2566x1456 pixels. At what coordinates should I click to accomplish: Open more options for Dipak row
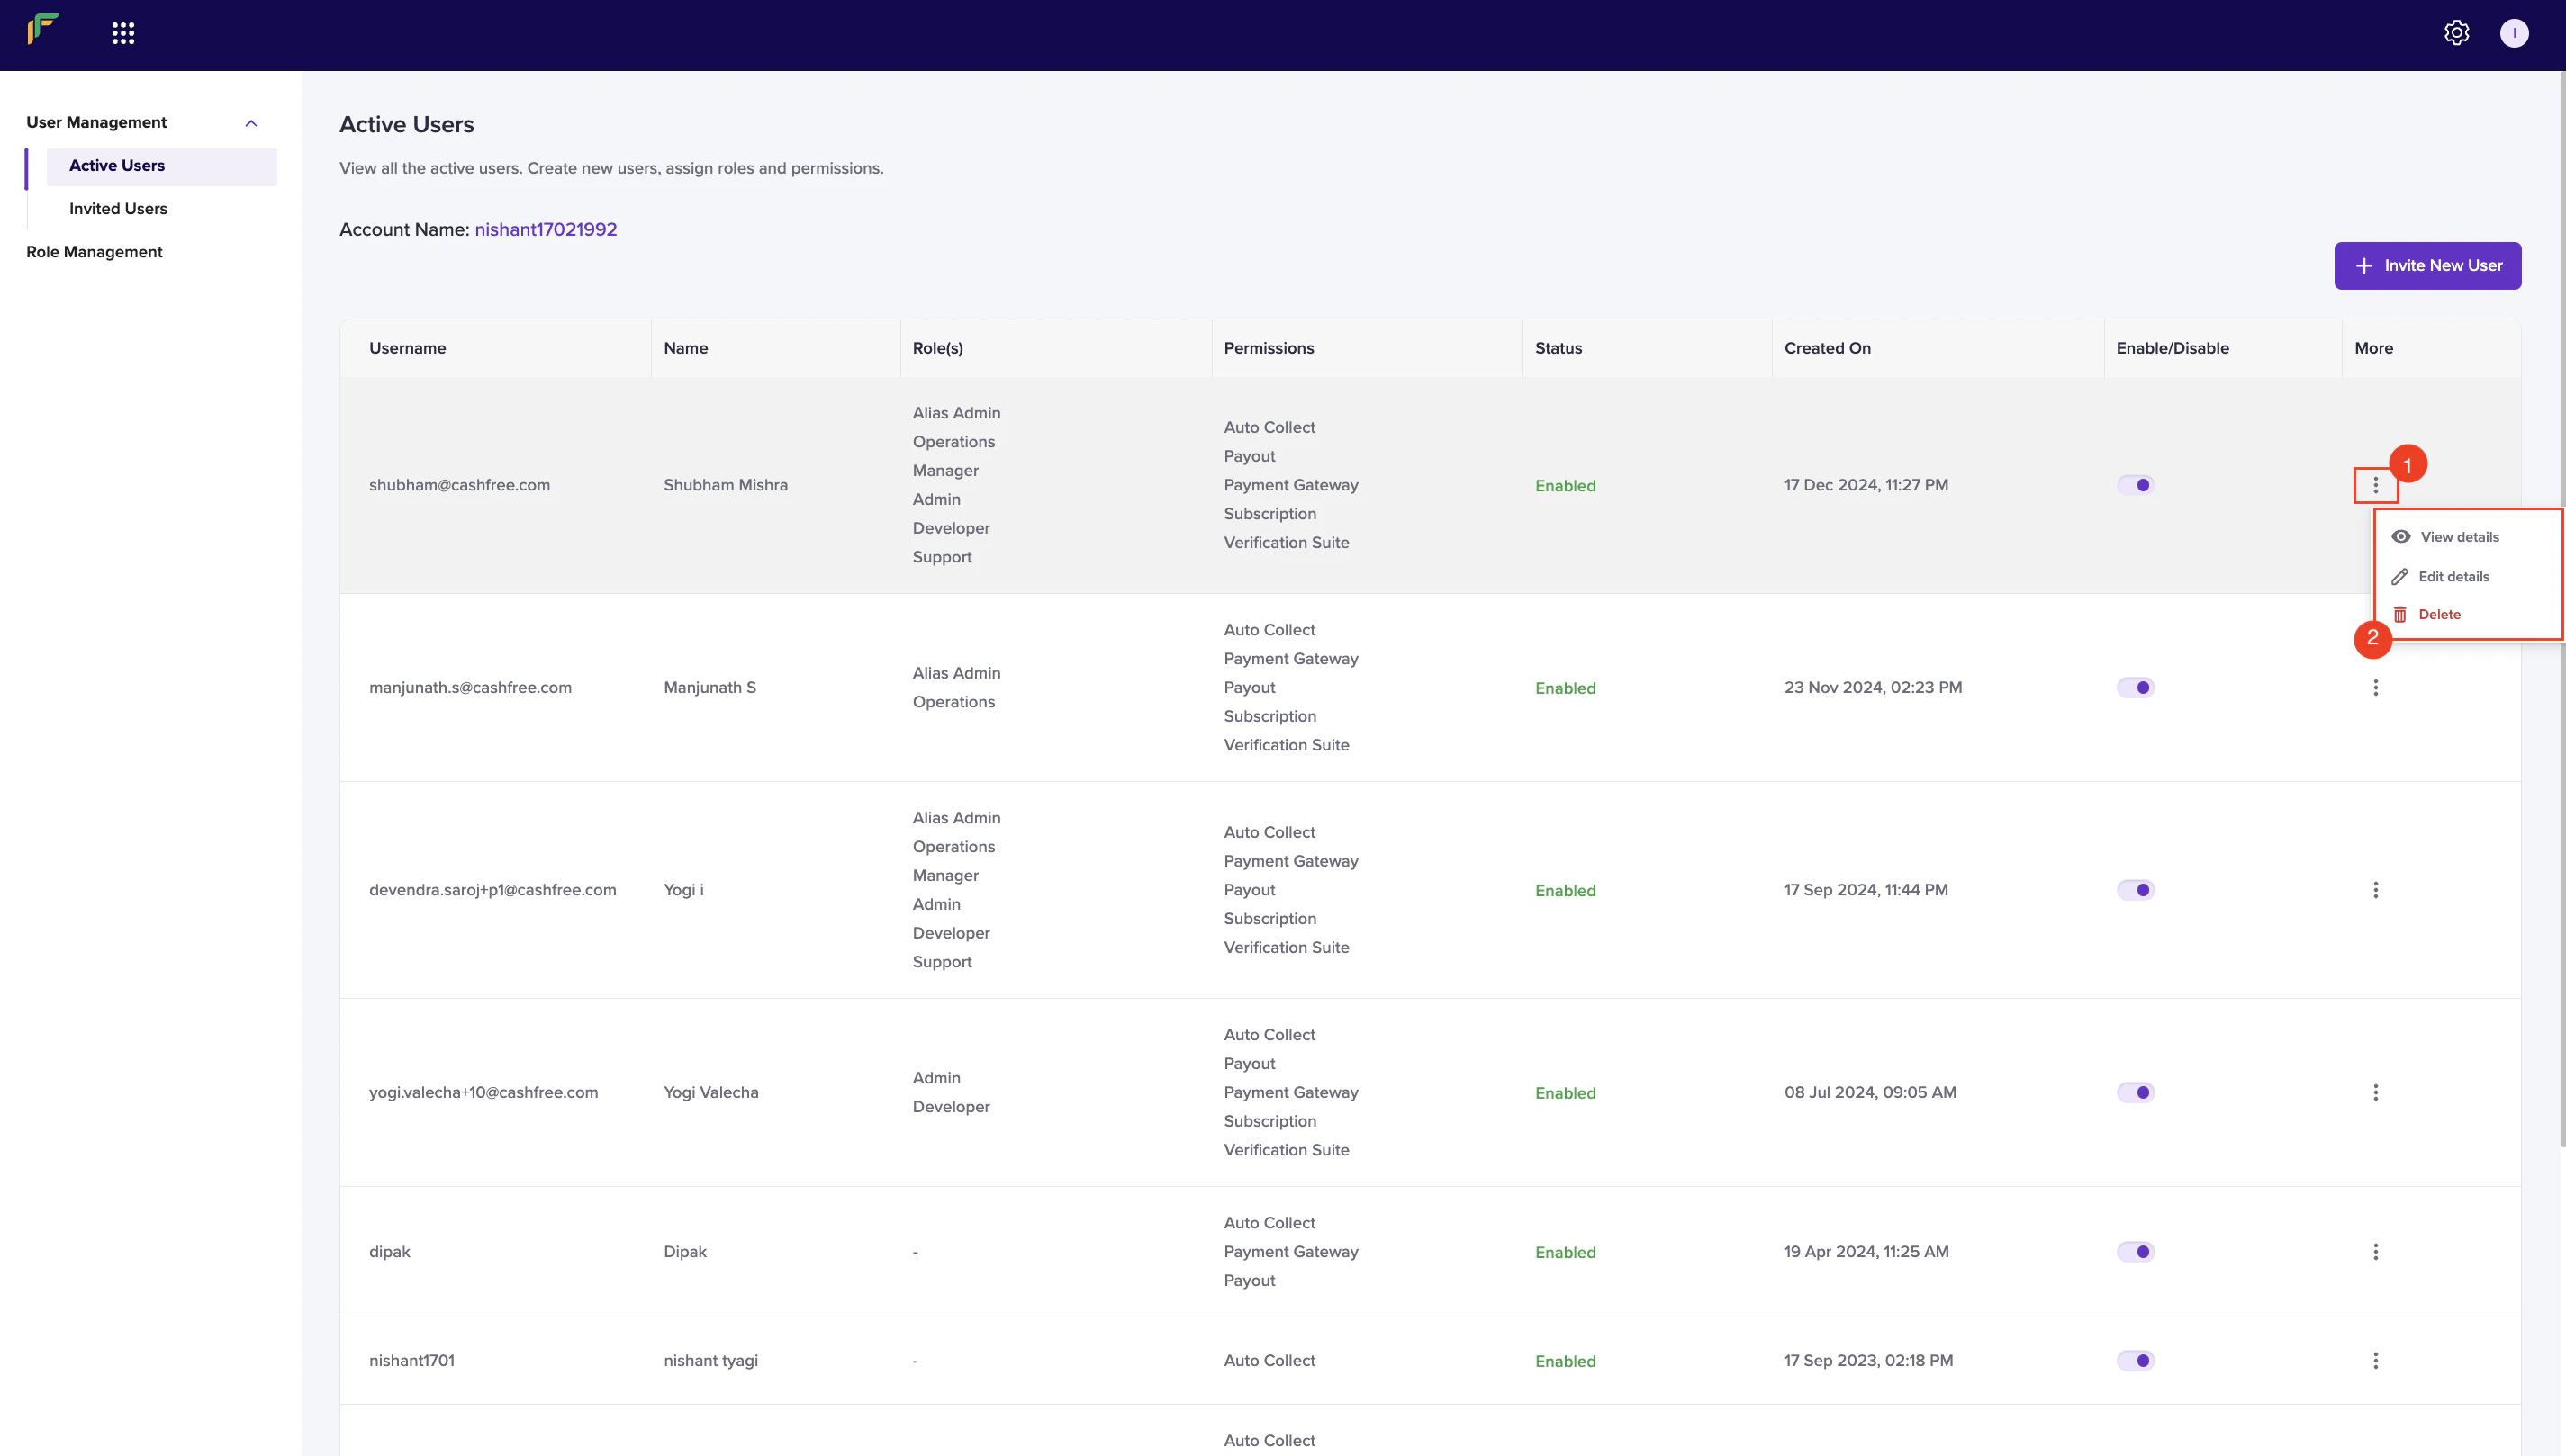(2375, 1252)
